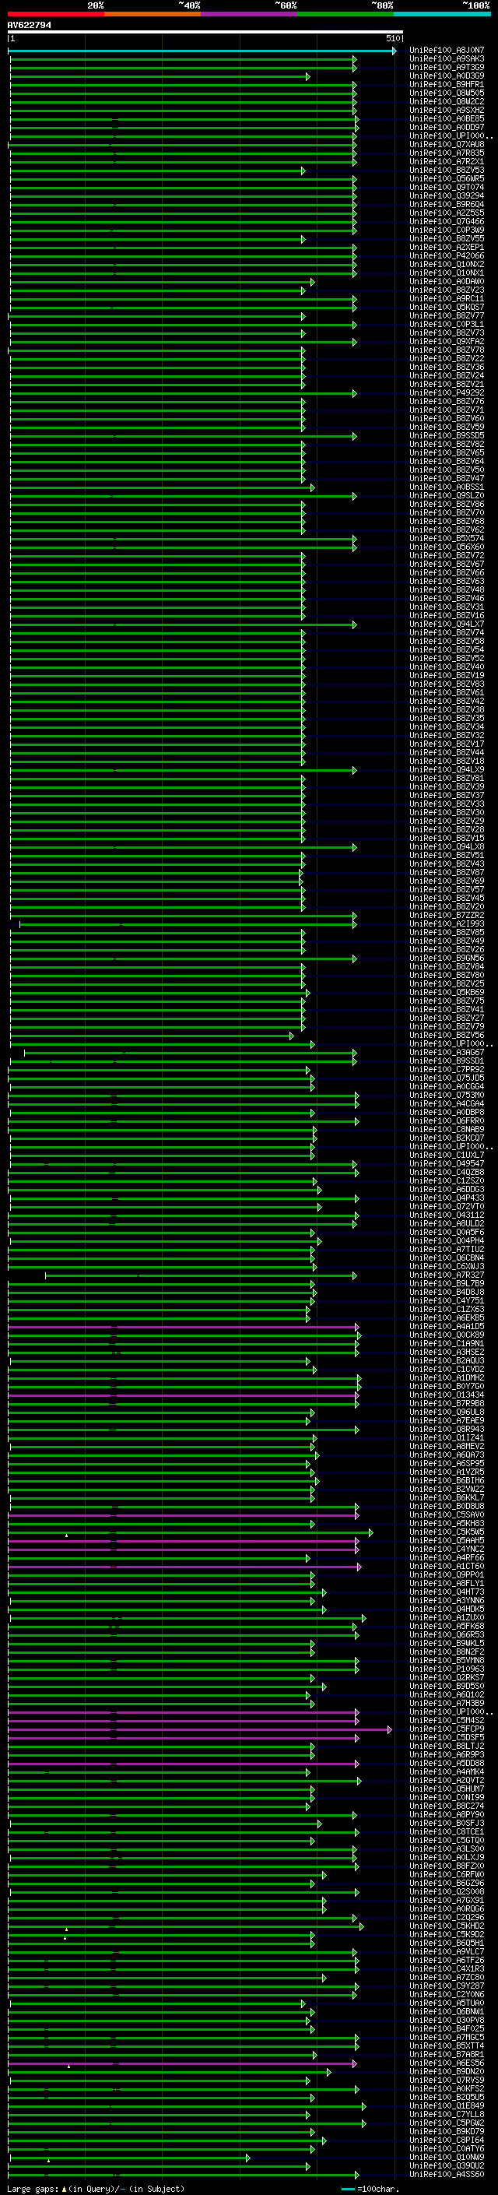Select the UniRef100_A0BE85 label
The image size is (498, 2195).
click(447, 118)
